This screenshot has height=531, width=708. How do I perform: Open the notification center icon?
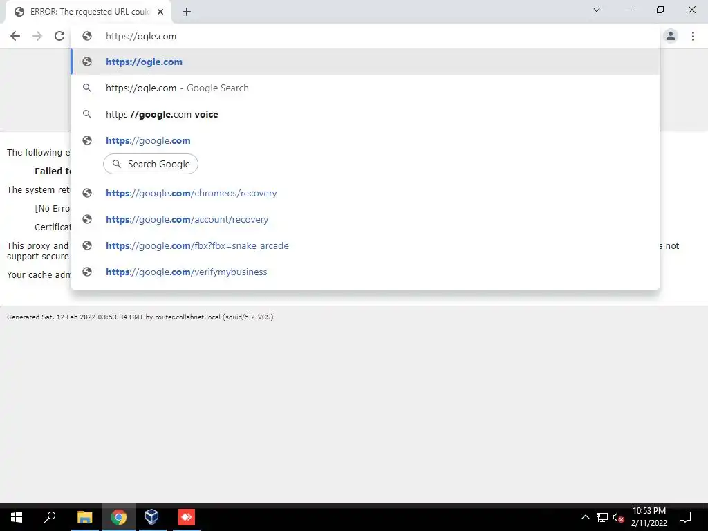pyautogui.click(x=685, y=517)
